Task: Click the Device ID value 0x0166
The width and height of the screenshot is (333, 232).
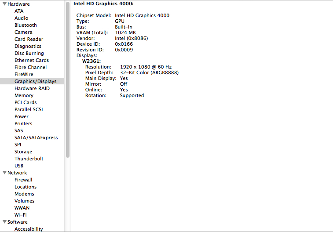Action: 124,44
